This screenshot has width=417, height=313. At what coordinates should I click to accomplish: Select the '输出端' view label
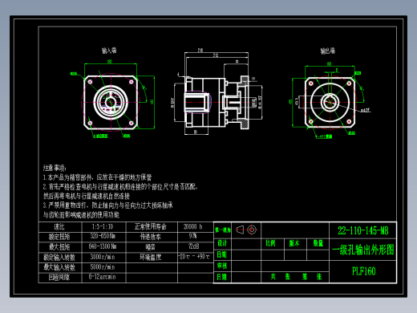pos(328,51)
